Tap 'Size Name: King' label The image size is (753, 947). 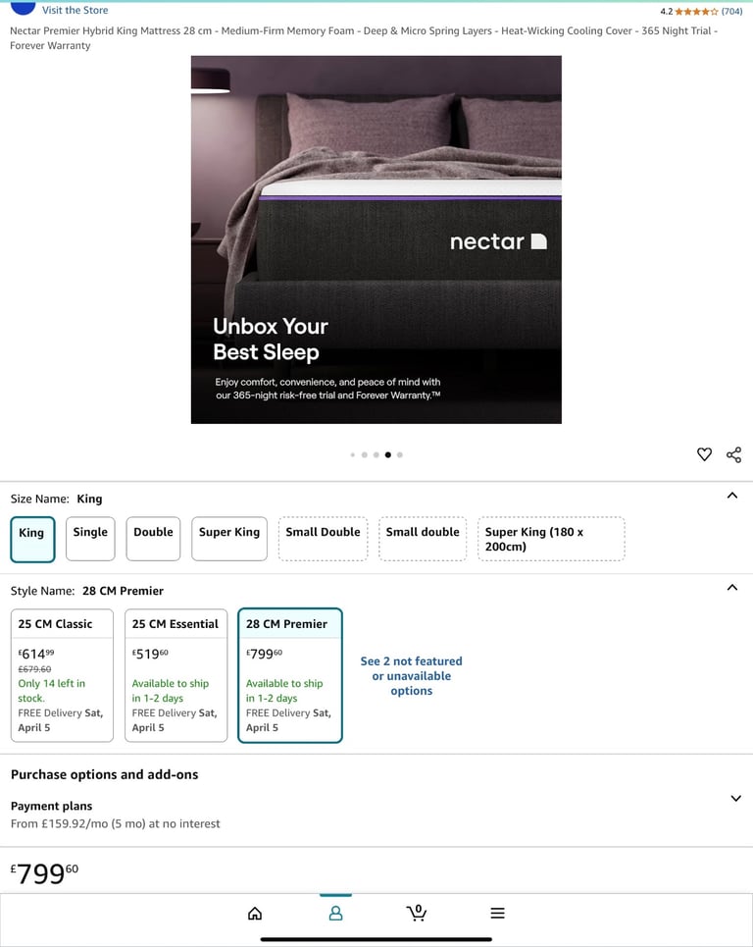56,499
